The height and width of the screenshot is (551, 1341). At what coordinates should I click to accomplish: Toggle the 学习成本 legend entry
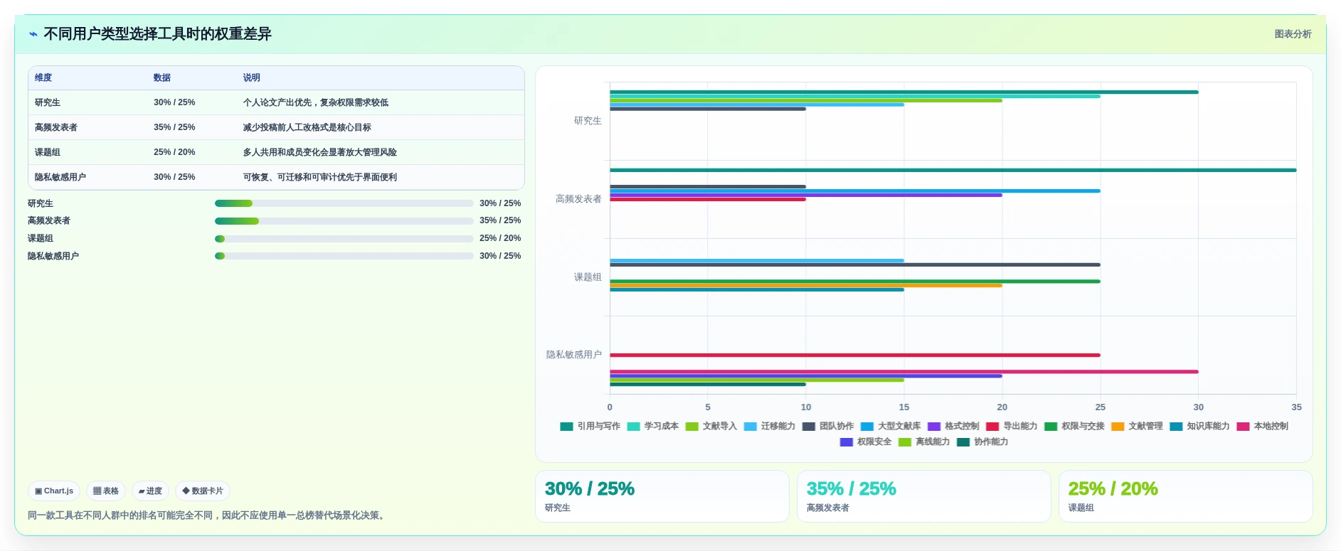coord(653,427)
